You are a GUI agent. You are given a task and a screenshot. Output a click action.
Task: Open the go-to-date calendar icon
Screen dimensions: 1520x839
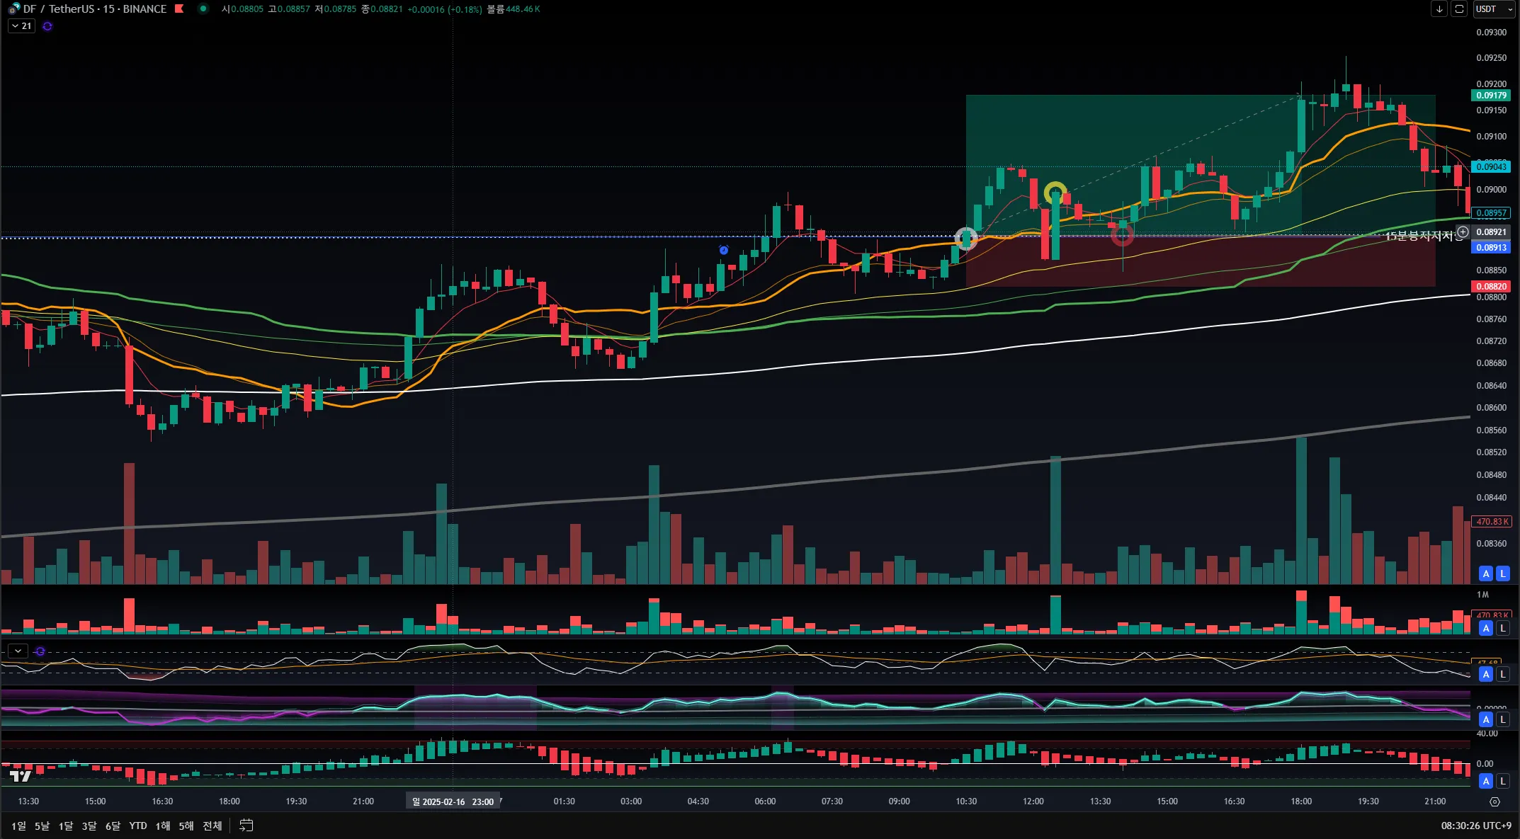point(246,826)
